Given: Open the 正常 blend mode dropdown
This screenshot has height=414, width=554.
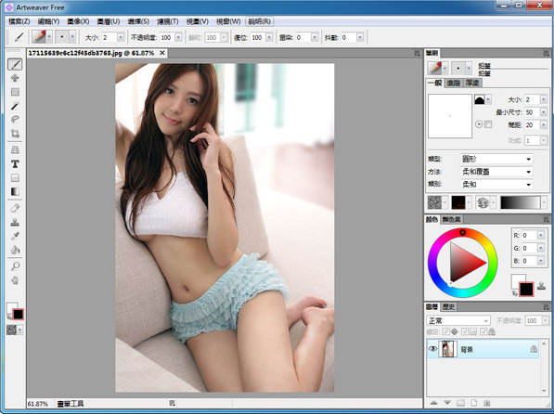Looking at the screenshot, I should (x=458, y=320).
